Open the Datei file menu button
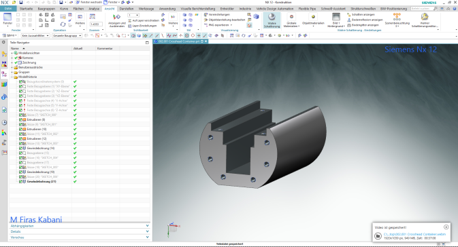Viewport: 458px width, 247px height. (x=8, y=9)
